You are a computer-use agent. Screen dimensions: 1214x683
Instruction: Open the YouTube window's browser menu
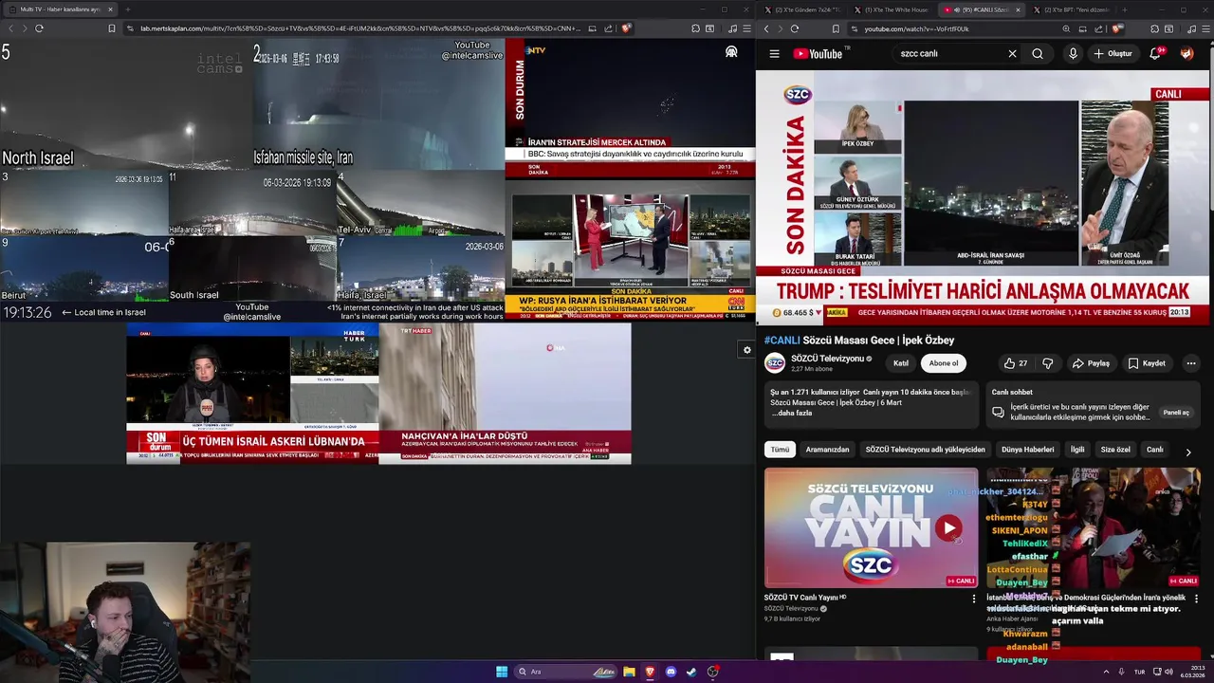1205,28
